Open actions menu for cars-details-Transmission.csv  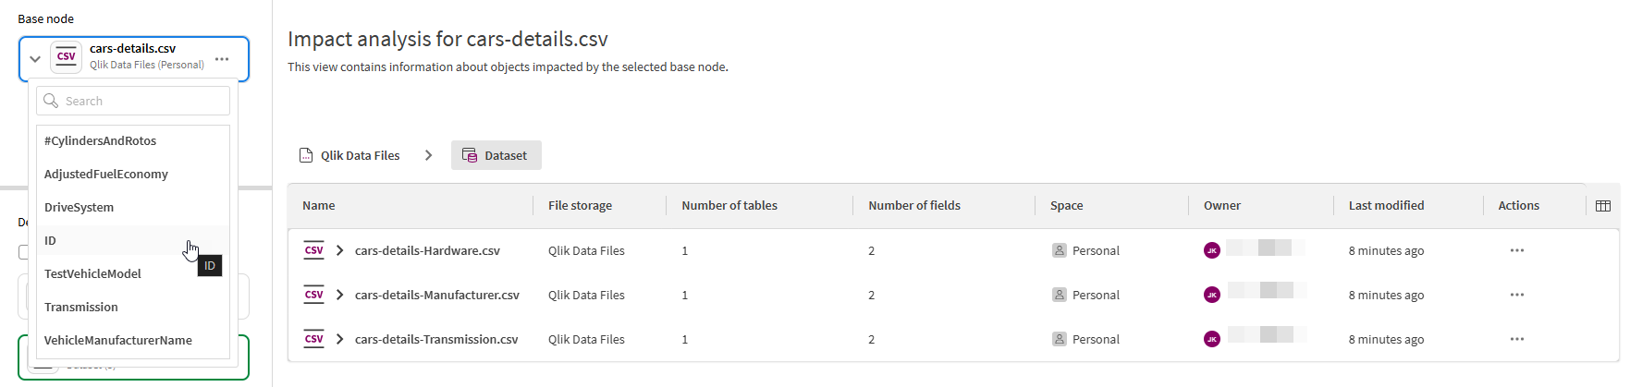[x=1517, y=339]
